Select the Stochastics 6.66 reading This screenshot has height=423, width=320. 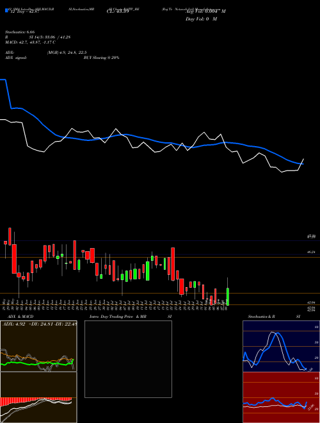[x=20, y=32]
